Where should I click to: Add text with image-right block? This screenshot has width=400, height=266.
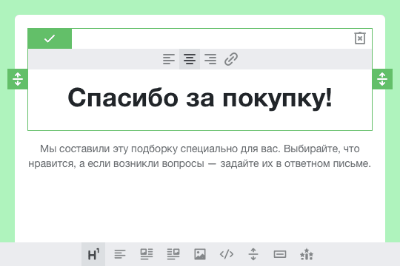173,254
